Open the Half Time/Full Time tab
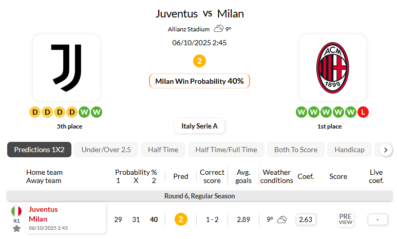This screenshot has height=239, width=397. click(x=226, y=150)
